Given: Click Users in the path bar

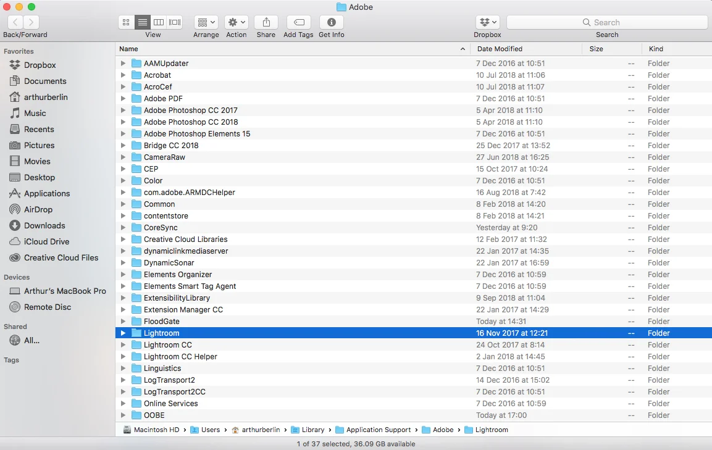Looking at the screenshot, I should [x=205, y=430].
